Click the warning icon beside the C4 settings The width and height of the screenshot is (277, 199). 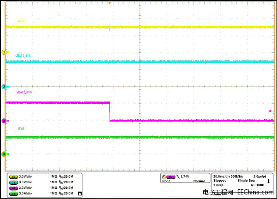pos(80,194)
